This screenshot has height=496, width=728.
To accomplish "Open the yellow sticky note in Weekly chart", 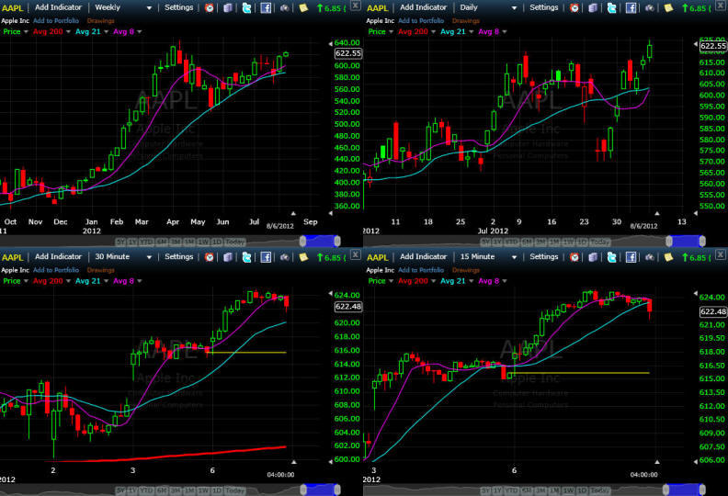I will tap(303, 8).
